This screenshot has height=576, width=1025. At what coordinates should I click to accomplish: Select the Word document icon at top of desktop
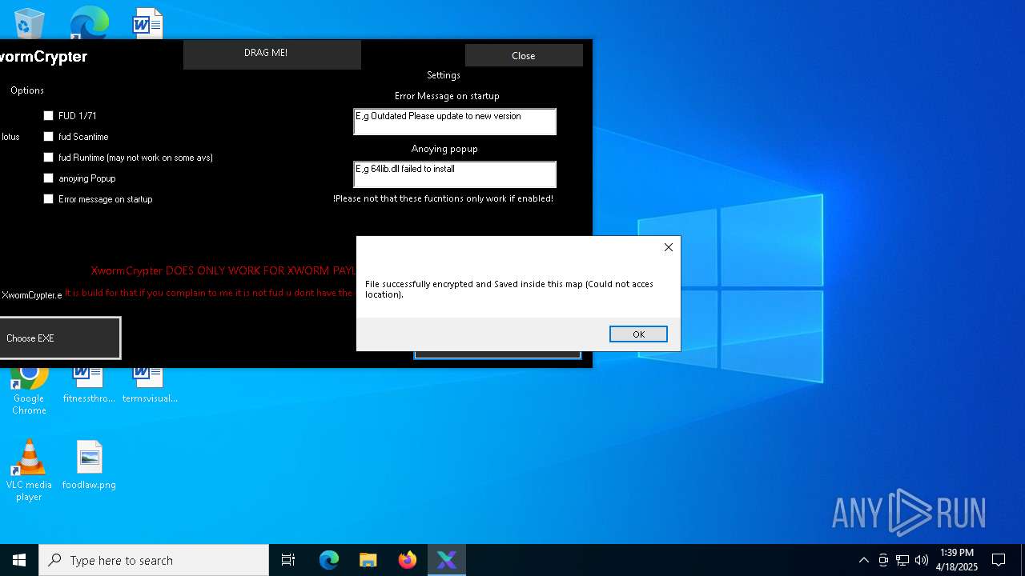(148, 22)
